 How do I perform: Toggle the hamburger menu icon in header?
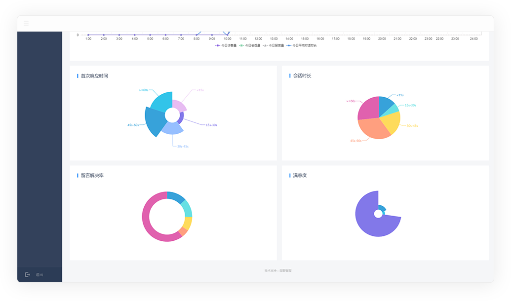[26, 23]
